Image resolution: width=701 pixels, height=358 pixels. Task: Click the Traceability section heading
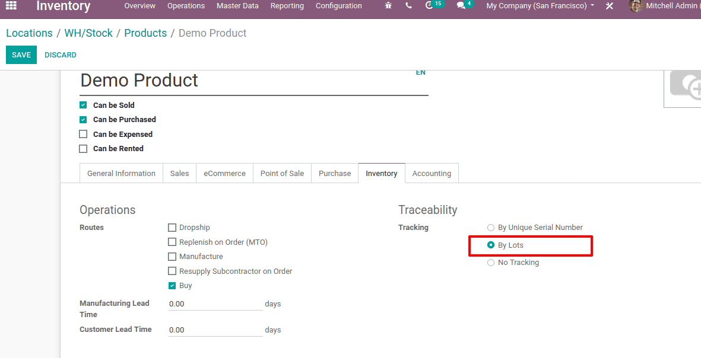(x=428, y=210)
